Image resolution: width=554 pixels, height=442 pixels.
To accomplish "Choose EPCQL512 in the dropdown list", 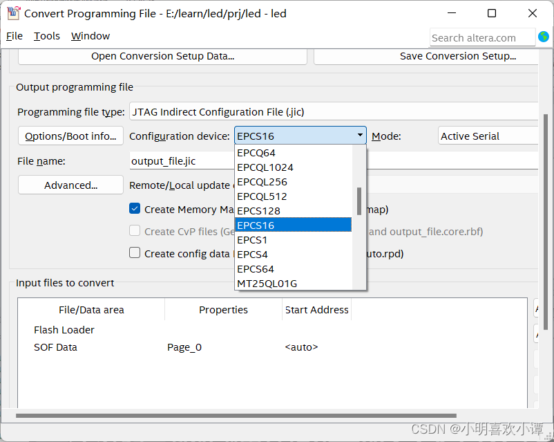I will [x=294, y=196].
